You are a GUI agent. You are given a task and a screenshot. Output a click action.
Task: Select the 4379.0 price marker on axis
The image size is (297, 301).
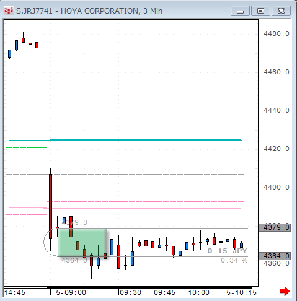[275, 227]
